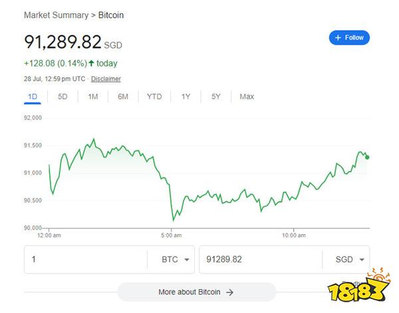Image resolution: width=399 pixels, height=313 pixels.
Task: Click the 18183 watermark logo
Action: click(x=359, y=285)
